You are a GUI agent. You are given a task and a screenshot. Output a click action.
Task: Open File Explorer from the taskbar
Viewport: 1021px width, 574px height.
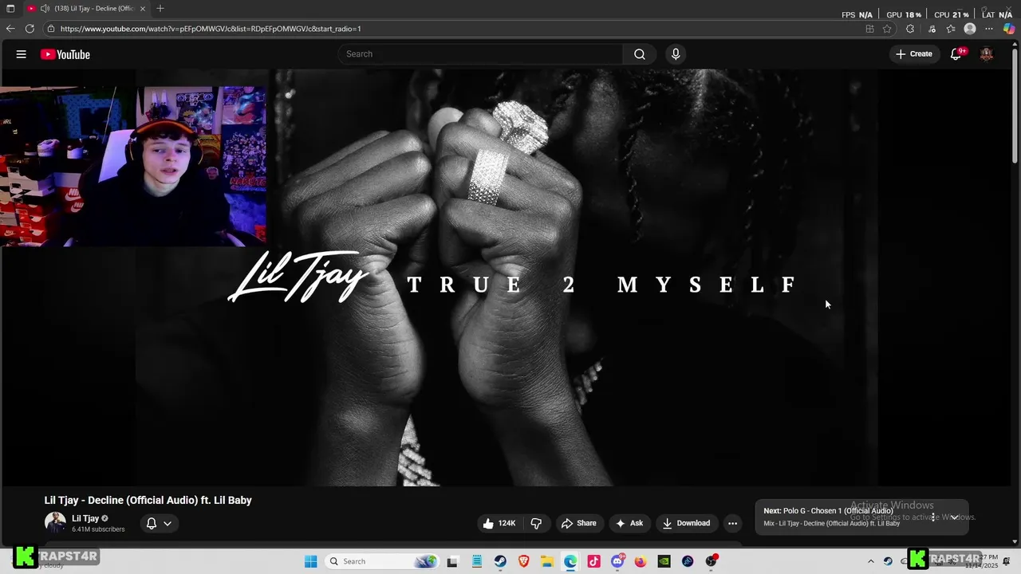pos(547,561)
